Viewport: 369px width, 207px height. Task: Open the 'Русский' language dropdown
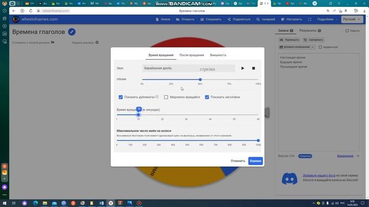(352, 19)
